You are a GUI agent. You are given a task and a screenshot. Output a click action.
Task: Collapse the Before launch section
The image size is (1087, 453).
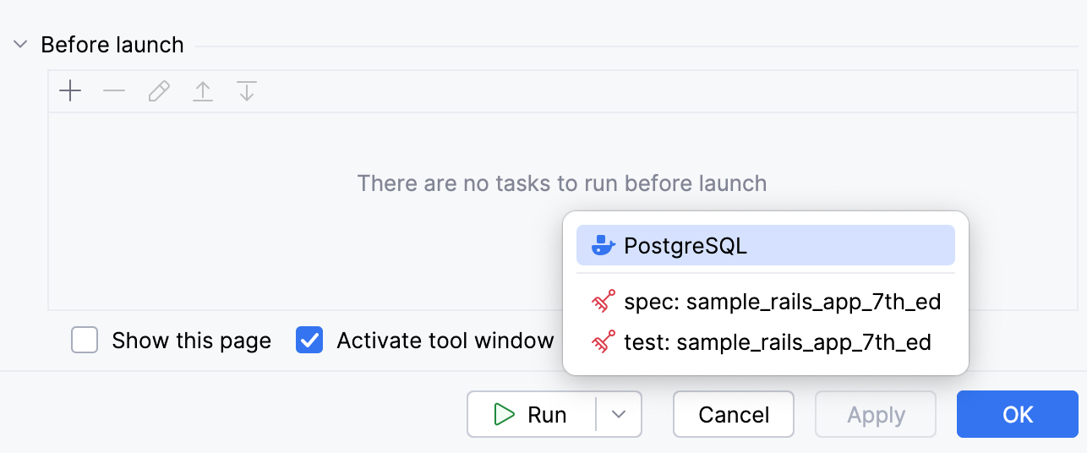pyautogui.click(x=20, y=45)
